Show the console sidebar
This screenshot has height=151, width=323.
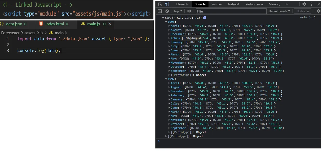160,11
